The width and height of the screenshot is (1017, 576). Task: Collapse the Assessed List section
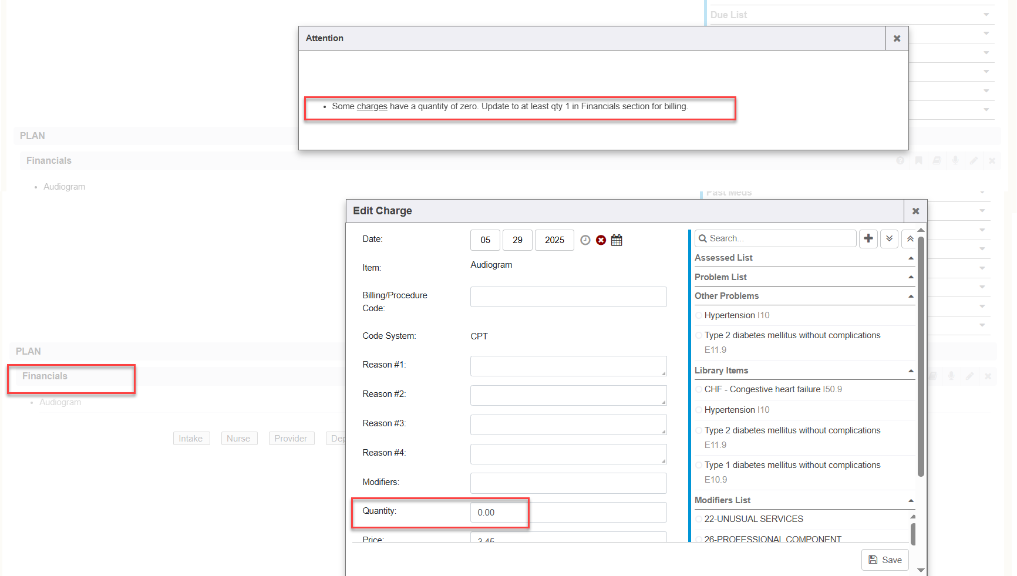click(911, 258)
